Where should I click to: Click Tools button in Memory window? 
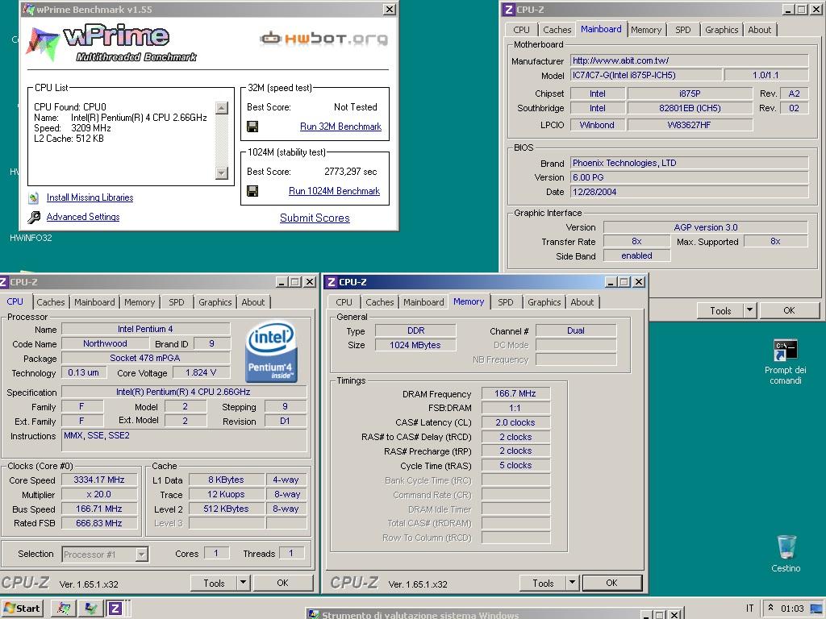tap(543, 583)
